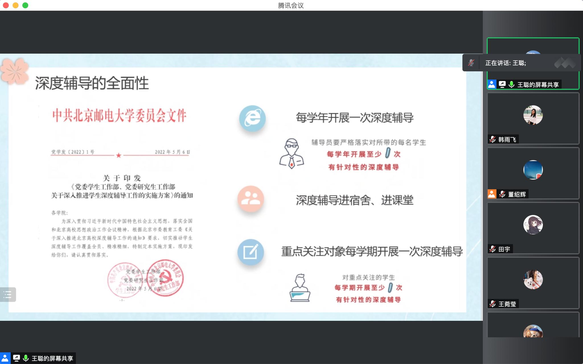Click the text '对重点关注的学生'
Screen dimensions: 583x364
click(x=369, y=277)
